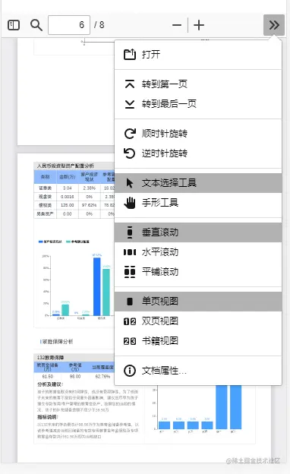Click the go-to-last-page arrow icon
Viewport: 290px width, 474px height.
point(130,104)
